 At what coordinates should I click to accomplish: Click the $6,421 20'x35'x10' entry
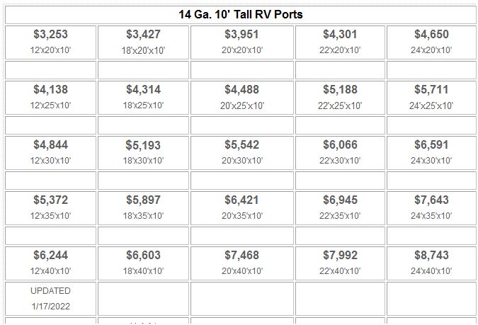[242, 208]
